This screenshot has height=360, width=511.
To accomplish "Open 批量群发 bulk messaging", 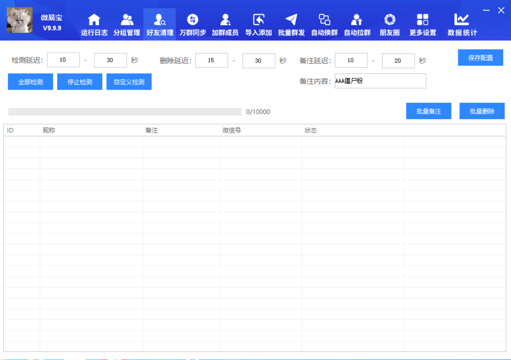I will click(291, 24).
